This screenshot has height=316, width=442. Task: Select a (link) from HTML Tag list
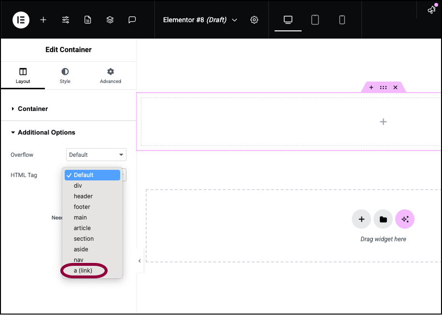pos(83,271)
